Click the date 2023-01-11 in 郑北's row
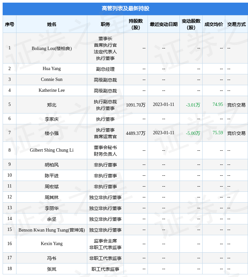The width and height of the screenshot is (248, 277). [164, 104]
